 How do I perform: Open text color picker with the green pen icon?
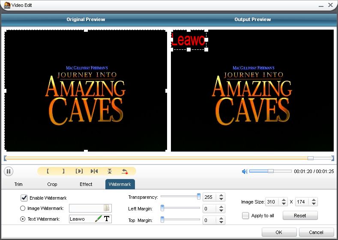coord(98,219)
